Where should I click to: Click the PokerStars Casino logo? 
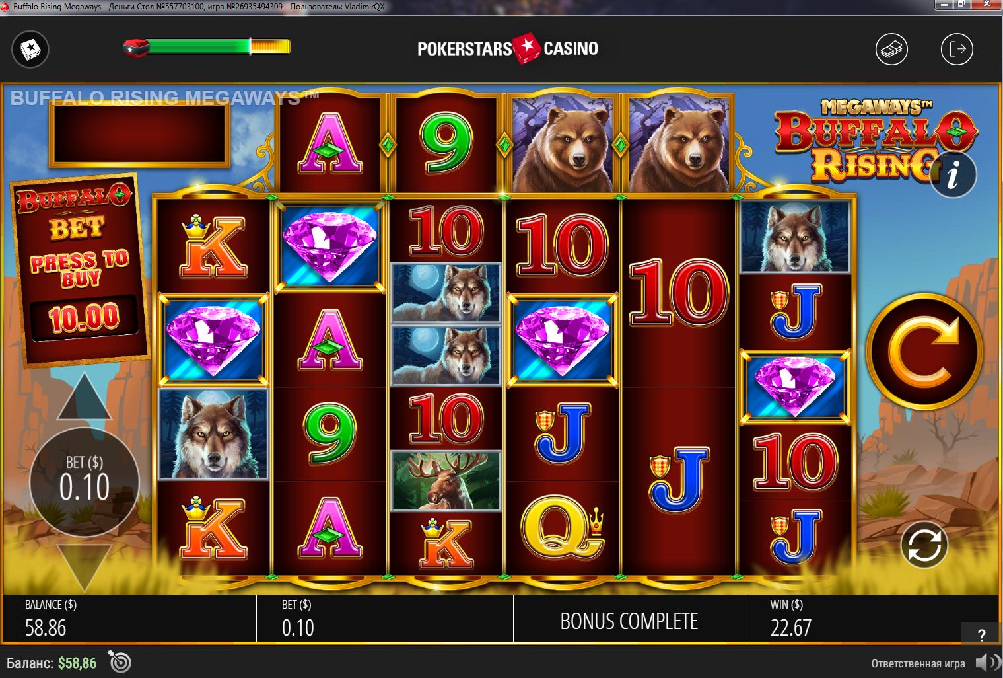pyautogui.click(x=508, y=48)
